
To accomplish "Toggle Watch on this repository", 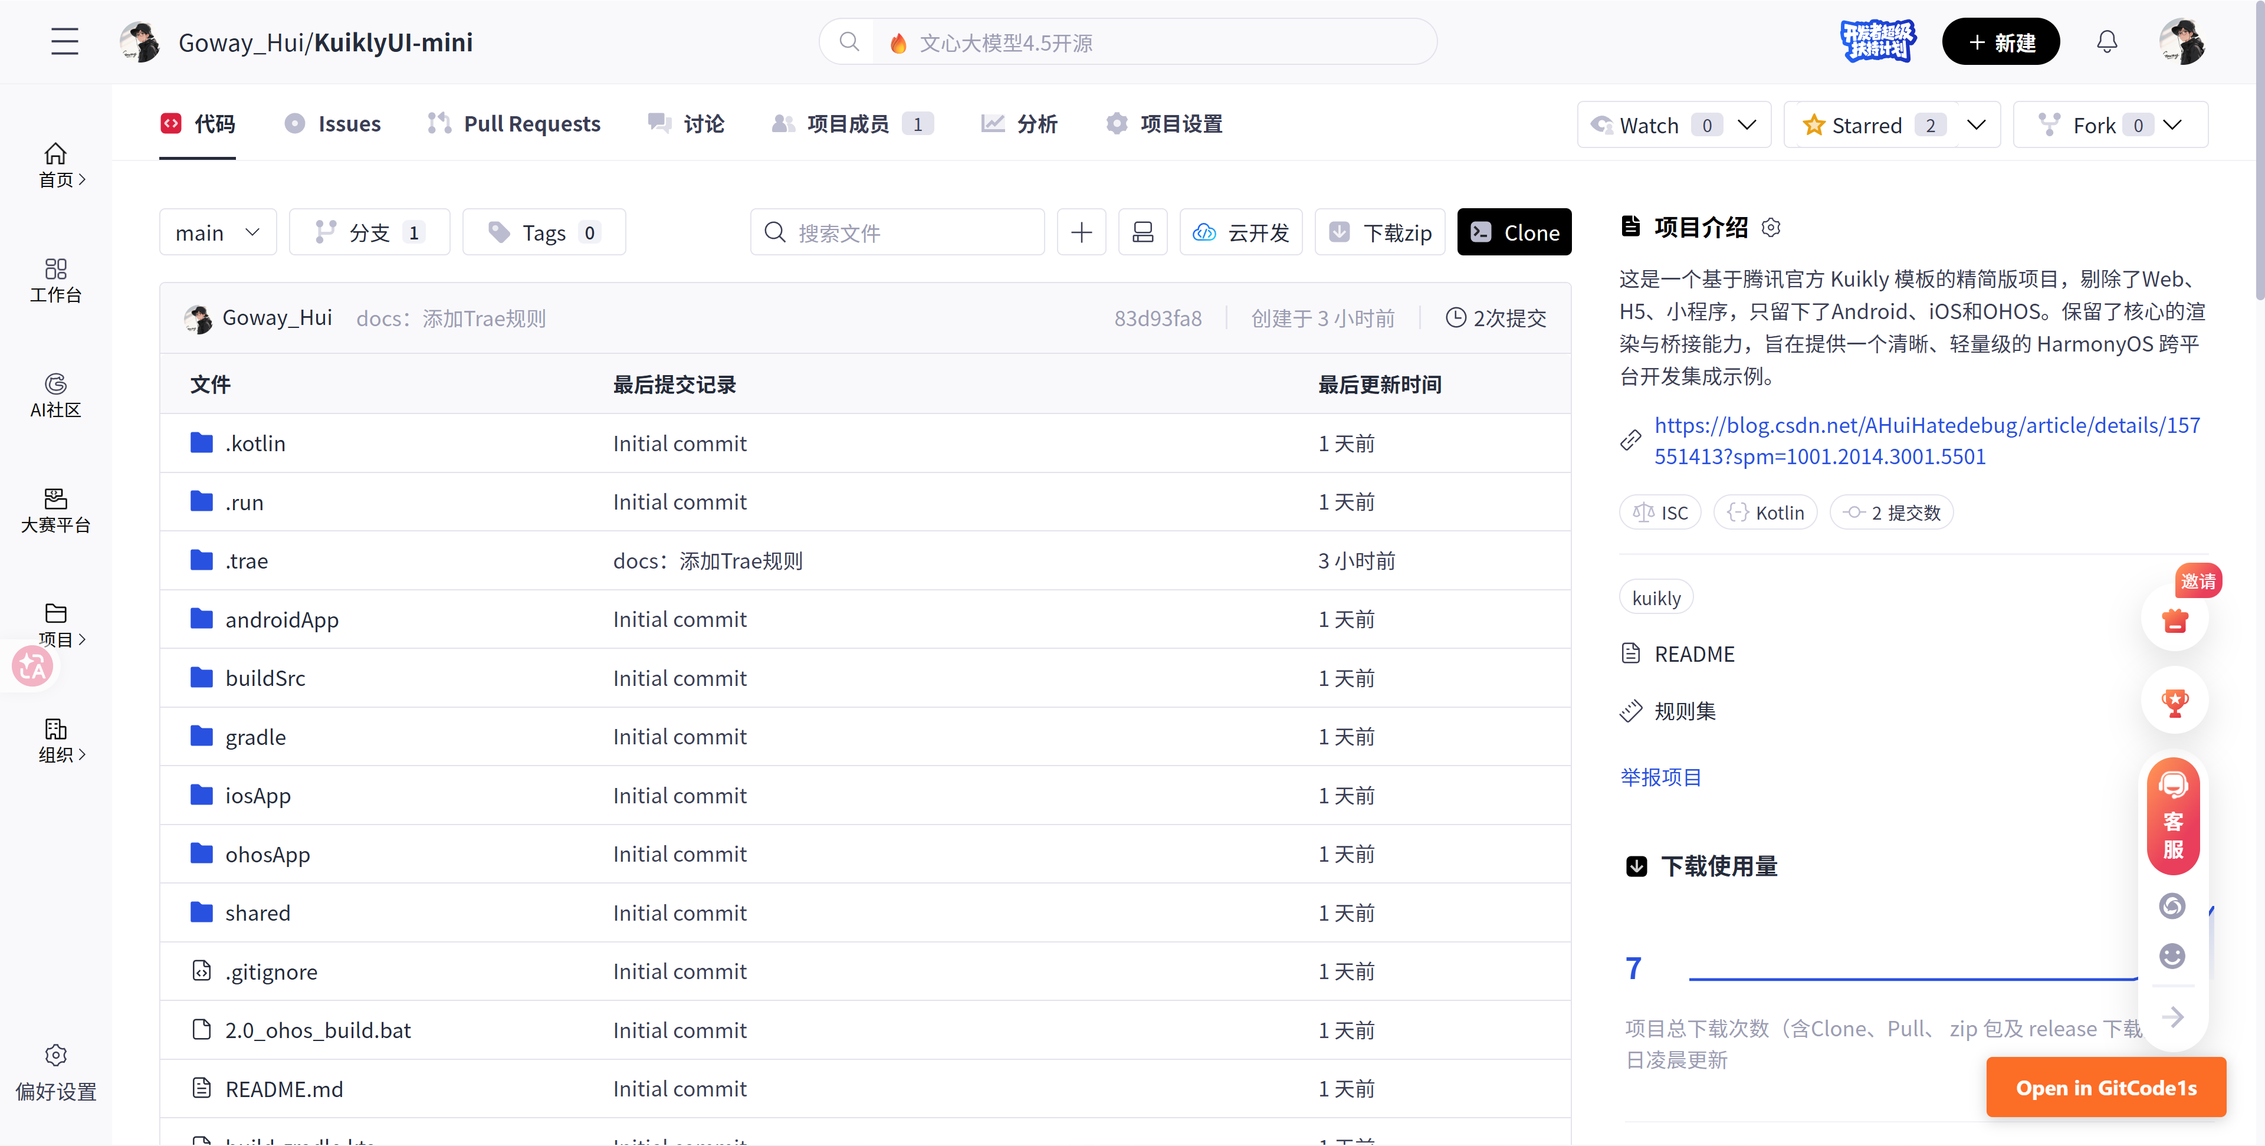I will 1649,125.
